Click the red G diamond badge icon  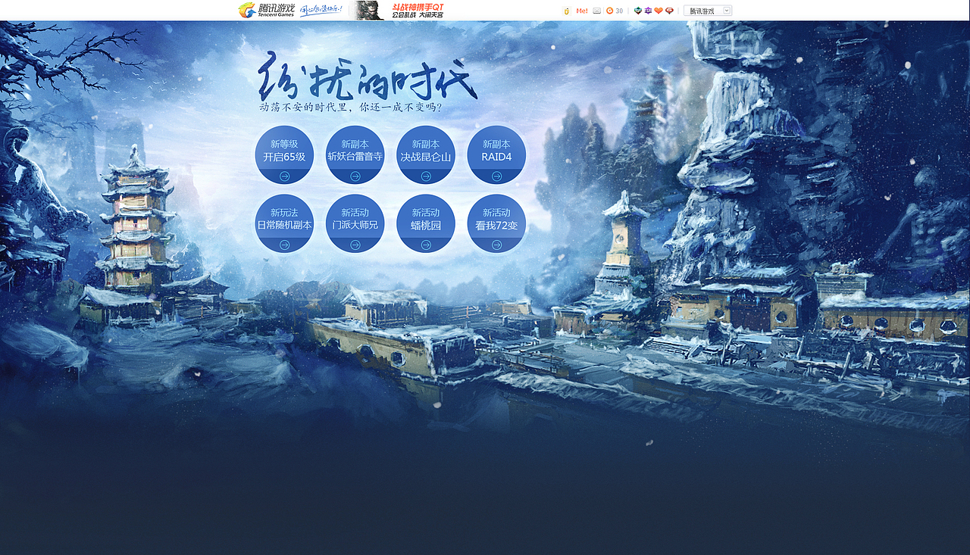[669, 11]
